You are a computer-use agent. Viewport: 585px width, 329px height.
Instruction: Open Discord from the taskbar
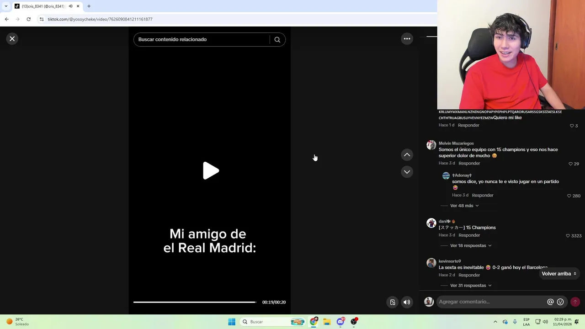pyautogui.click(x=340, y=322)
